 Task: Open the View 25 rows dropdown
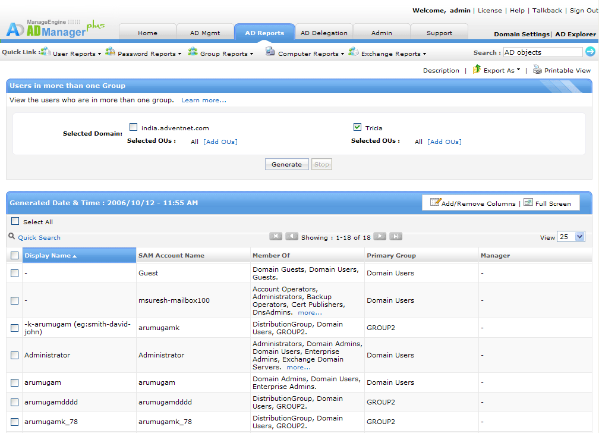tap(570, 237)
